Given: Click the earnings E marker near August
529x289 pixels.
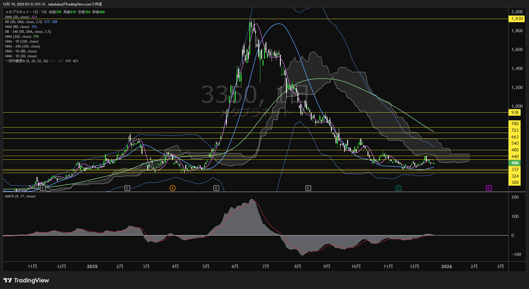Looking at the screenshot, I should (308, 188).
